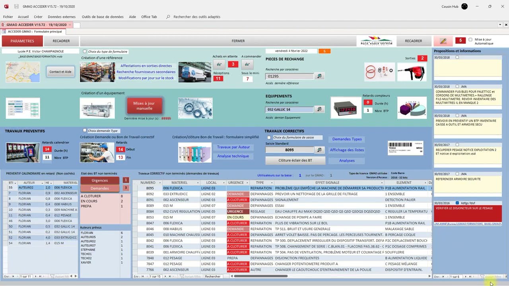509x286 pixels.
Task: Click the 3D pie chart image
Action: [x=412, y=108]
